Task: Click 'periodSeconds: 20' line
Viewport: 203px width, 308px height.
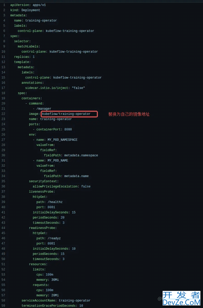Action: click(48, 218)
